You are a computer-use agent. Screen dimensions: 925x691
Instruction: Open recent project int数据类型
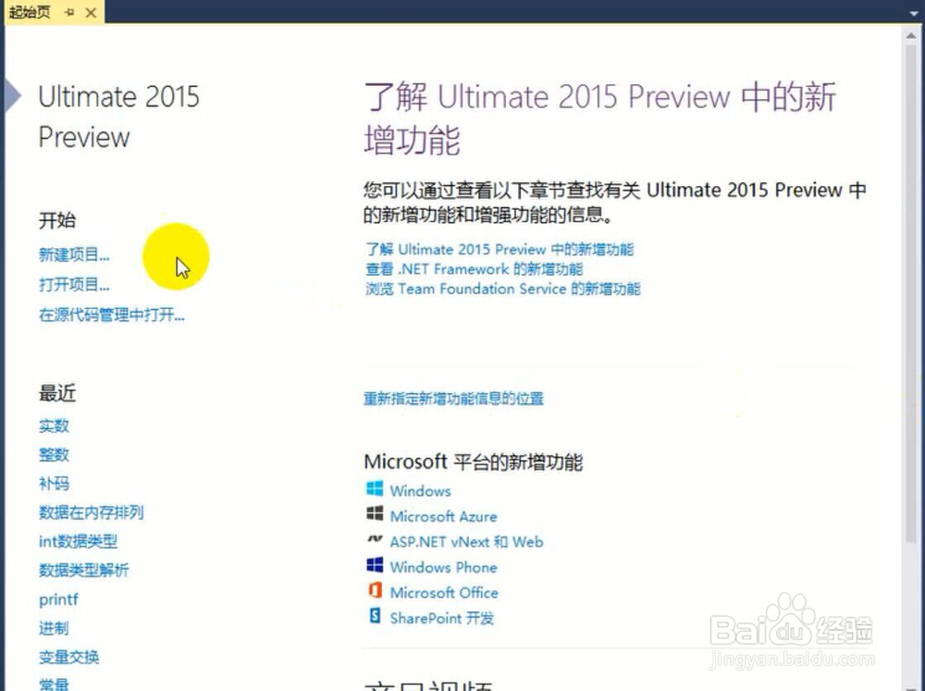78,541
